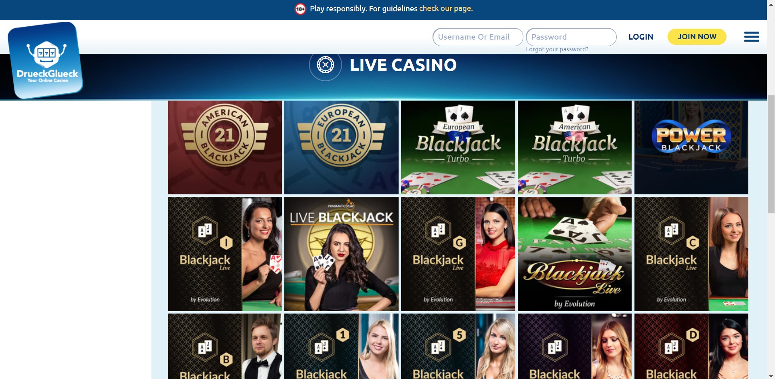Click the 18+ responsible gaming icon
775x379 pixels.
pyautogui.click(x=300, y=9)
